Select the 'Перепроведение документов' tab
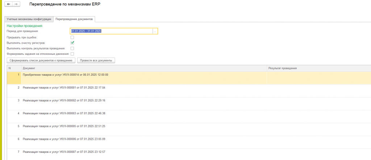 pyautogui.click(x=74, y=19)
